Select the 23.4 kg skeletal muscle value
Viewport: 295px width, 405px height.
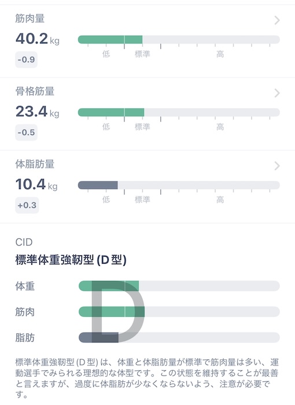click(x=38, y=112)
